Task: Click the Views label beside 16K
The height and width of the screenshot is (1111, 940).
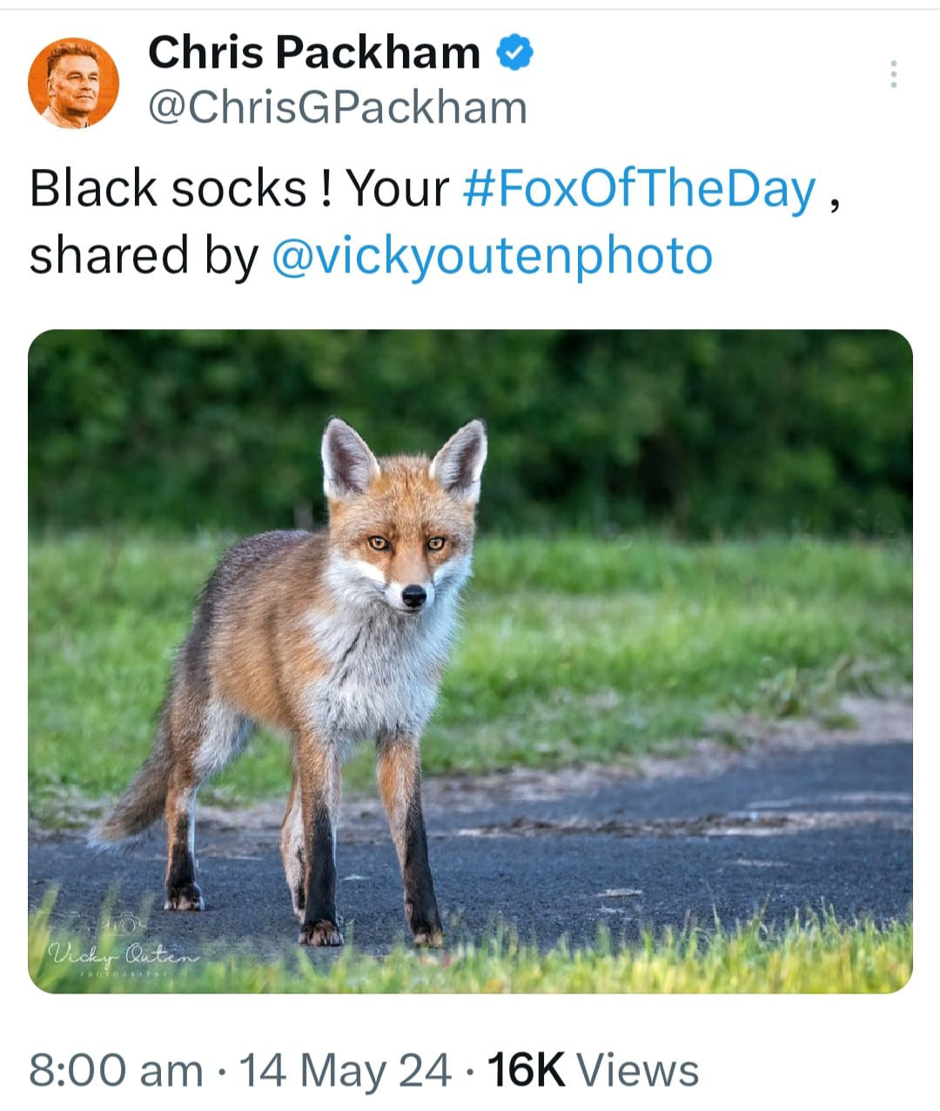Action: click(x=638, y=1069)
